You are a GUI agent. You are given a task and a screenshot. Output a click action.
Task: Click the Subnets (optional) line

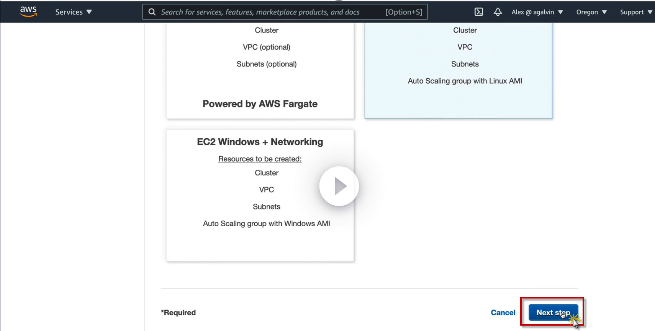click(x=267, y=64)
